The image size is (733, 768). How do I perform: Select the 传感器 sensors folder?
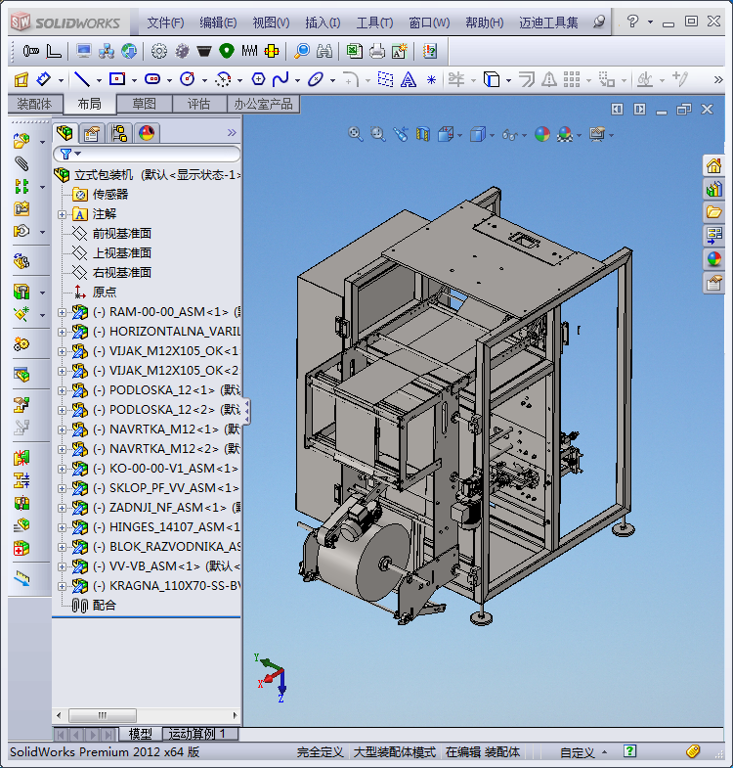tap(110, 195)
